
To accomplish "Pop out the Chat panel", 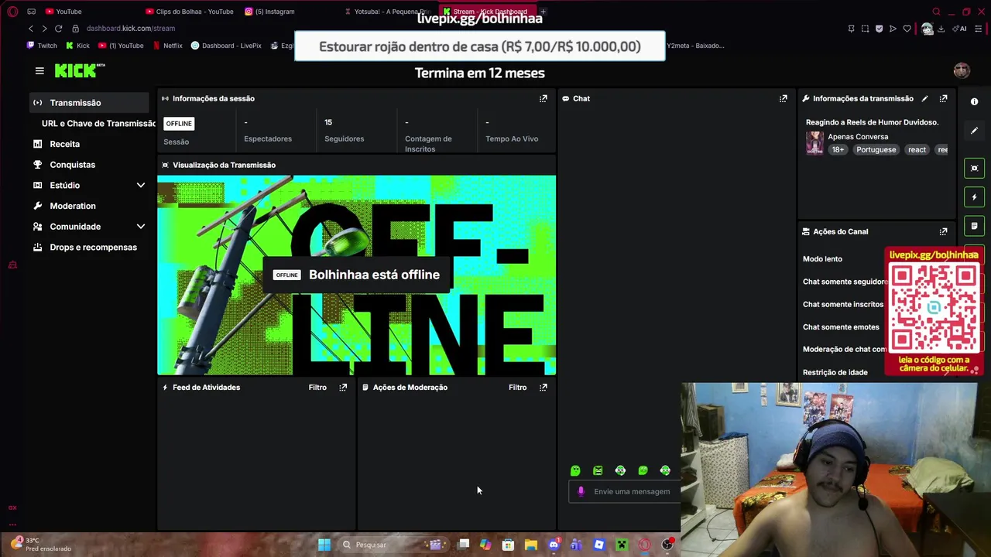I will (783, 98).
